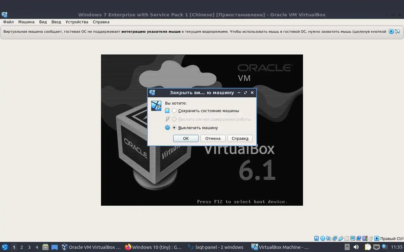Select 'Выключить машину' radio option
This screenshot has height=252, width=404.
click(x=195, y=128)
